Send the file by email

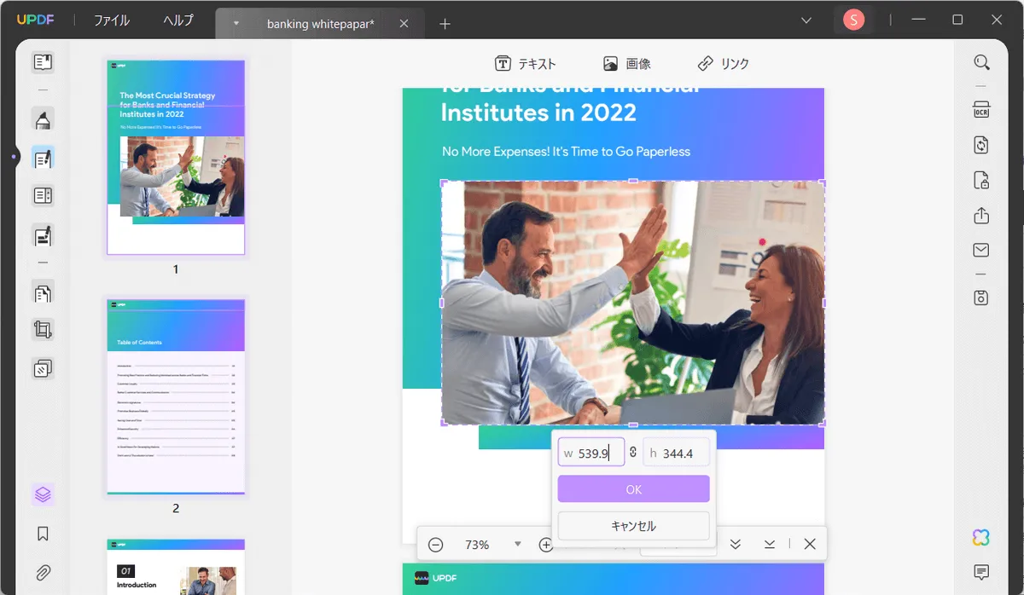(x=981, y=250)
